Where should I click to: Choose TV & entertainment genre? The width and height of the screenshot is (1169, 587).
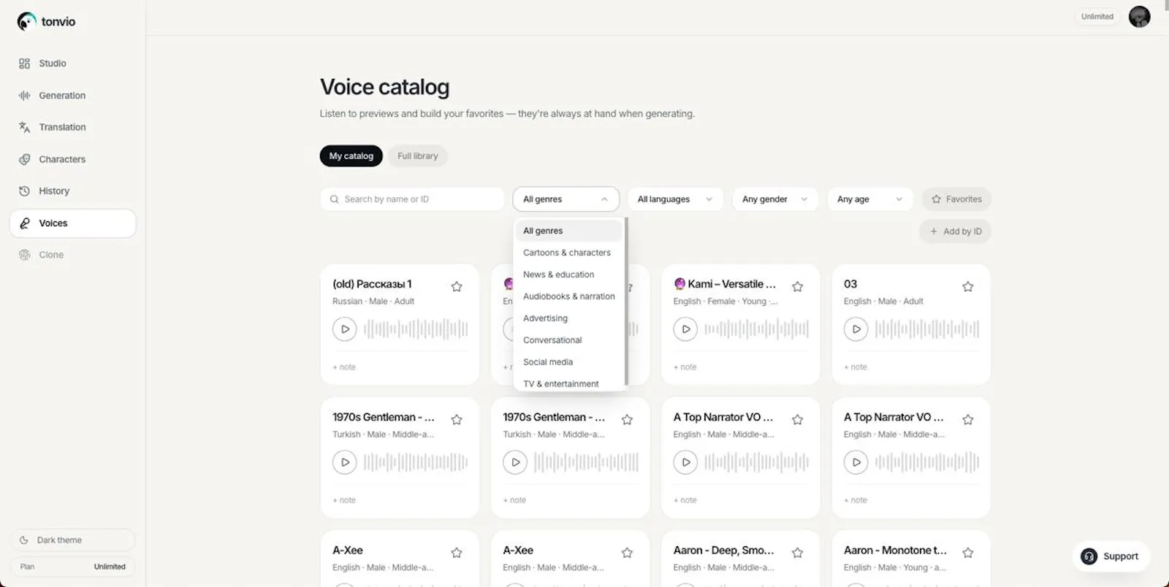(568, 384)
